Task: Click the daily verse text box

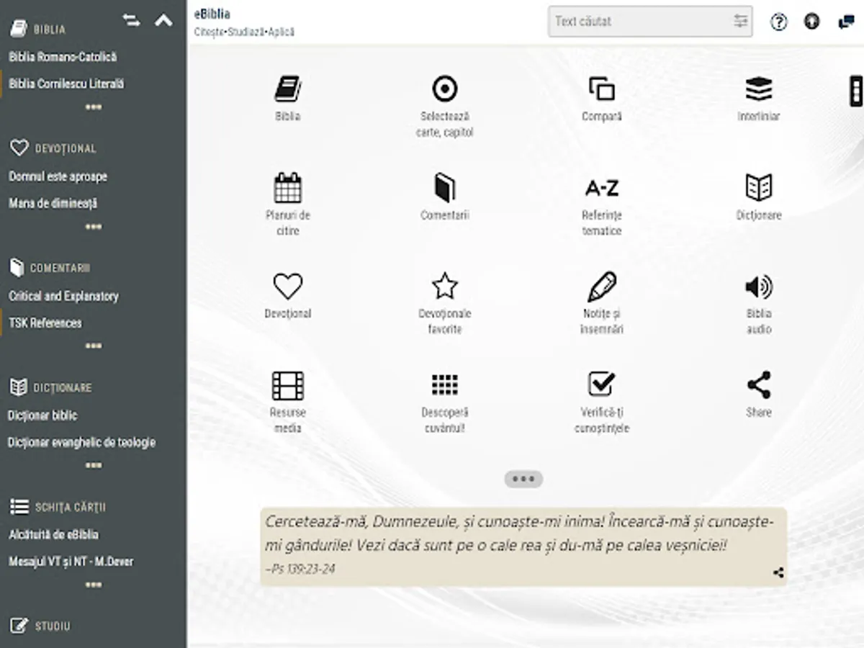Action: (523, 546)
